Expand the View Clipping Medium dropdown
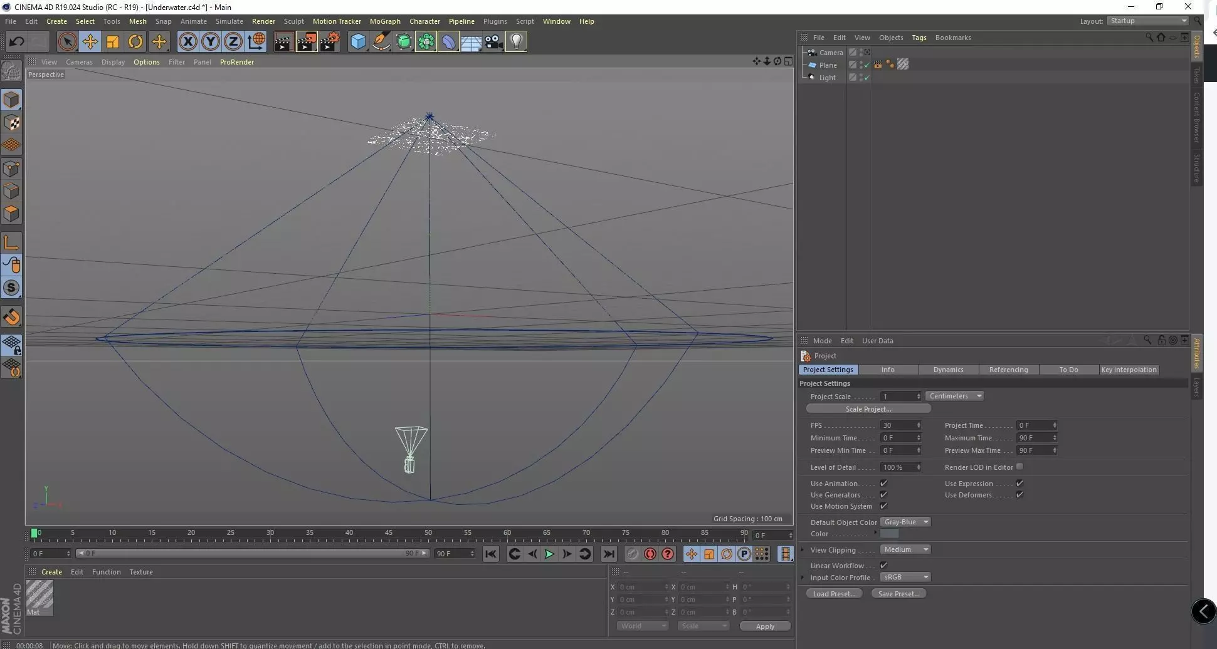Screen dimensions: 1217x649 (x=905, y=549)
